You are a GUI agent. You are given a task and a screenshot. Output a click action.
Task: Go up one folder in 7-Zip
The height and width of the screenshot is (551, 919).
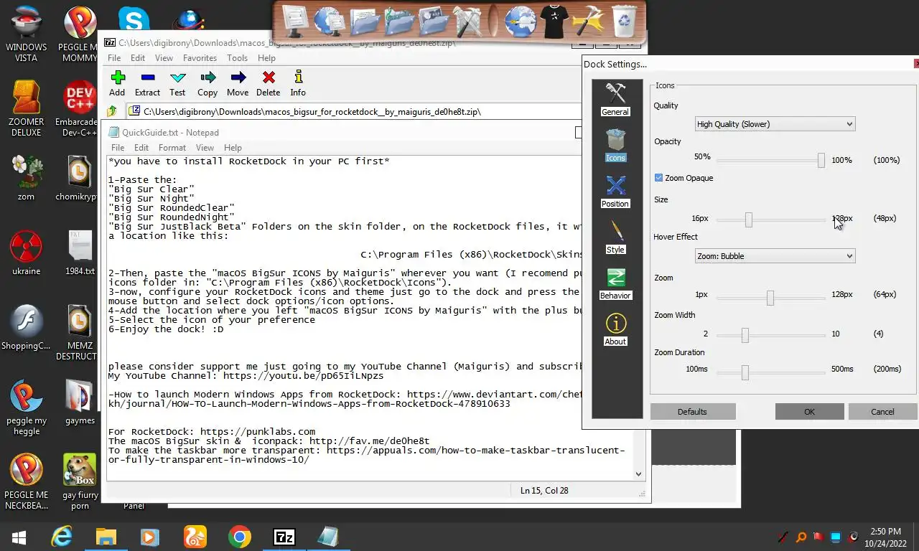tap(112, 111)
